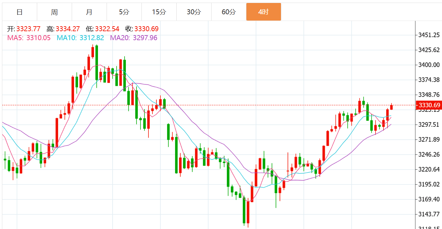Click the MA5 indicator label

29,38
